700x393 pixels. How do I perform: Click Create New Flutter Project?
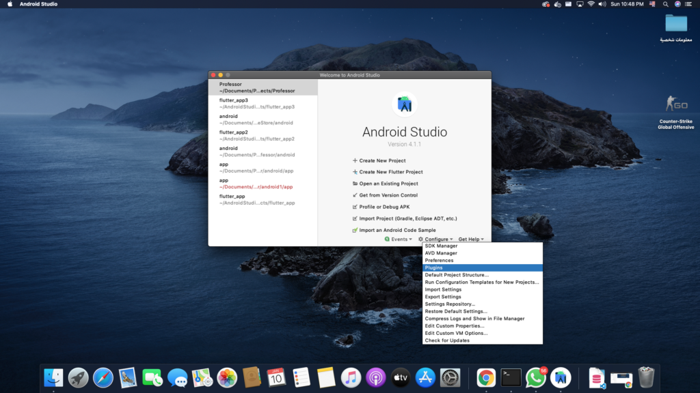(x=388, y=172)
